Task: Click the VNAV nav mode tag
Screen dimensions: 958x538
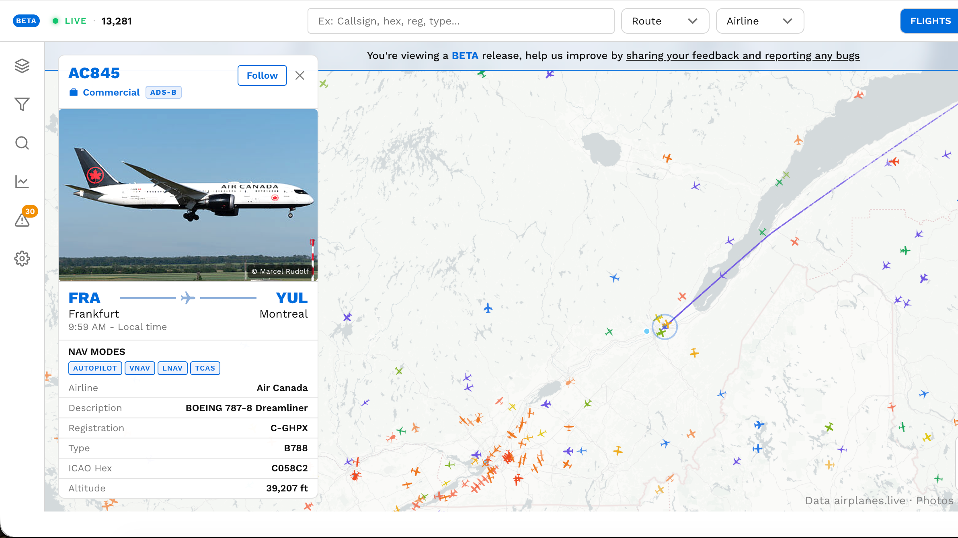Action: click(x=139, y=368)
